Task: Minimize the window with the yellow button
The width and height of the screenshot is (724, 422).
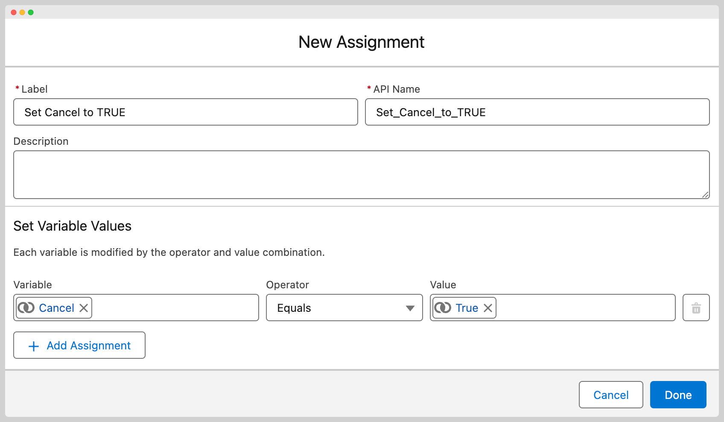Action: click(22, 12)
